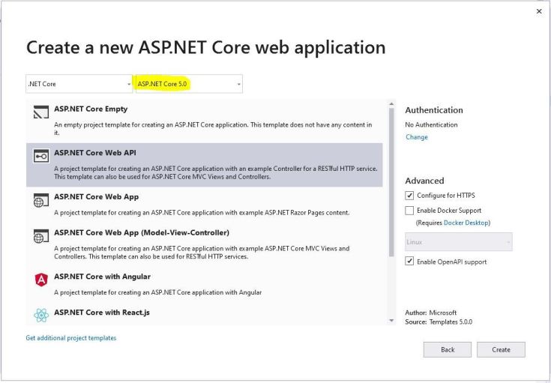Click the No Authentication text
Viewport: 551px width, 383px height.
click(431, 124)
